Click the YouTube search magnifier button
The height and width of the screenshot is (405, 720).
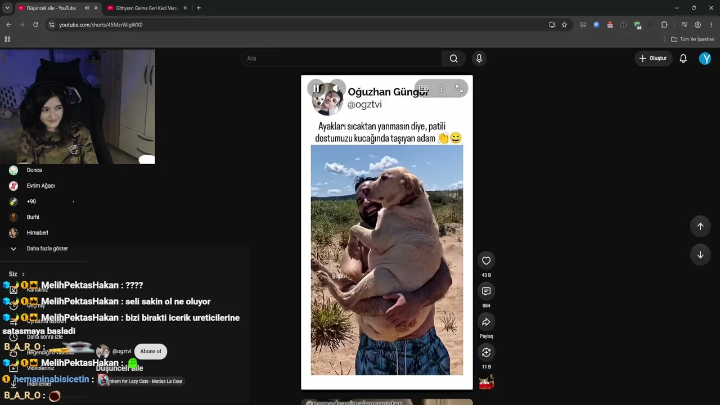453,58
